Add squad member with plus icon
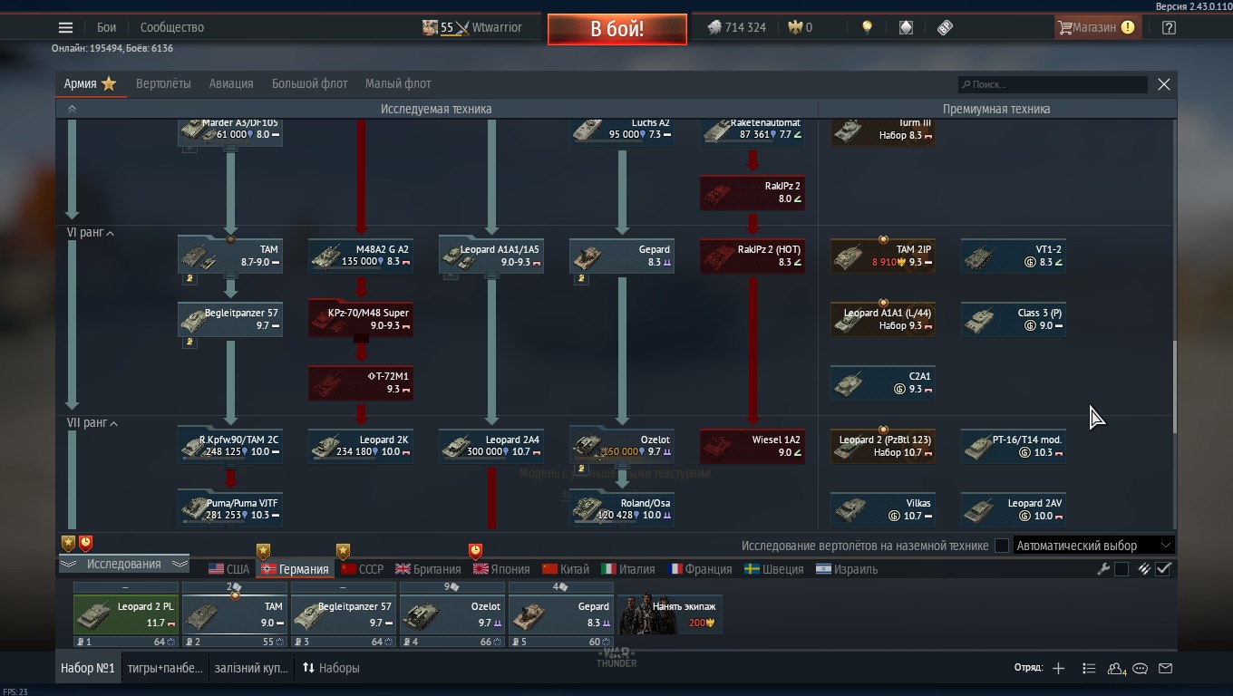The image size is (1233, 696). [x=1058, y=668]
